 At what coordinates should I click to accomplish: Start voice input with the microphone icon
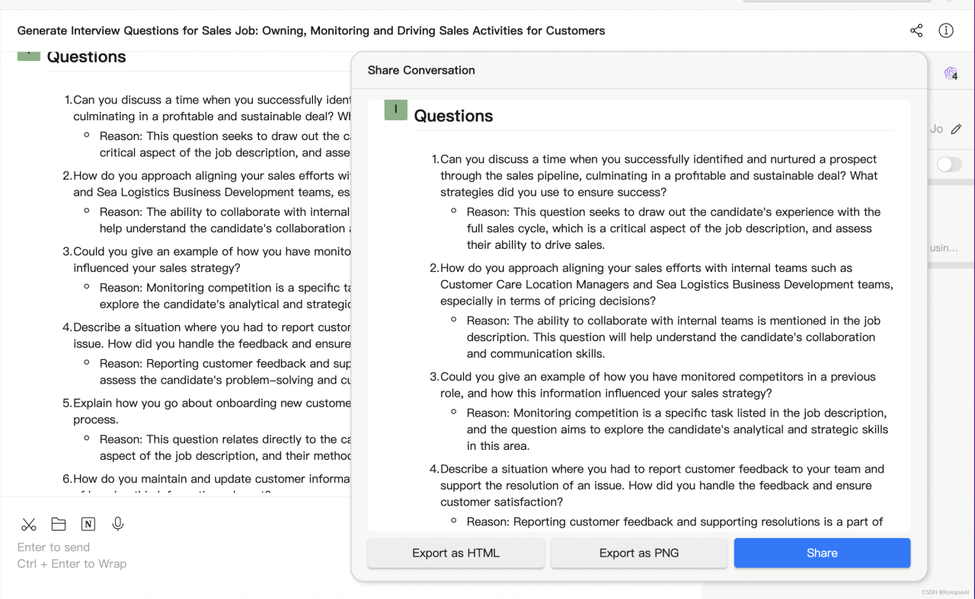point(118,524)
